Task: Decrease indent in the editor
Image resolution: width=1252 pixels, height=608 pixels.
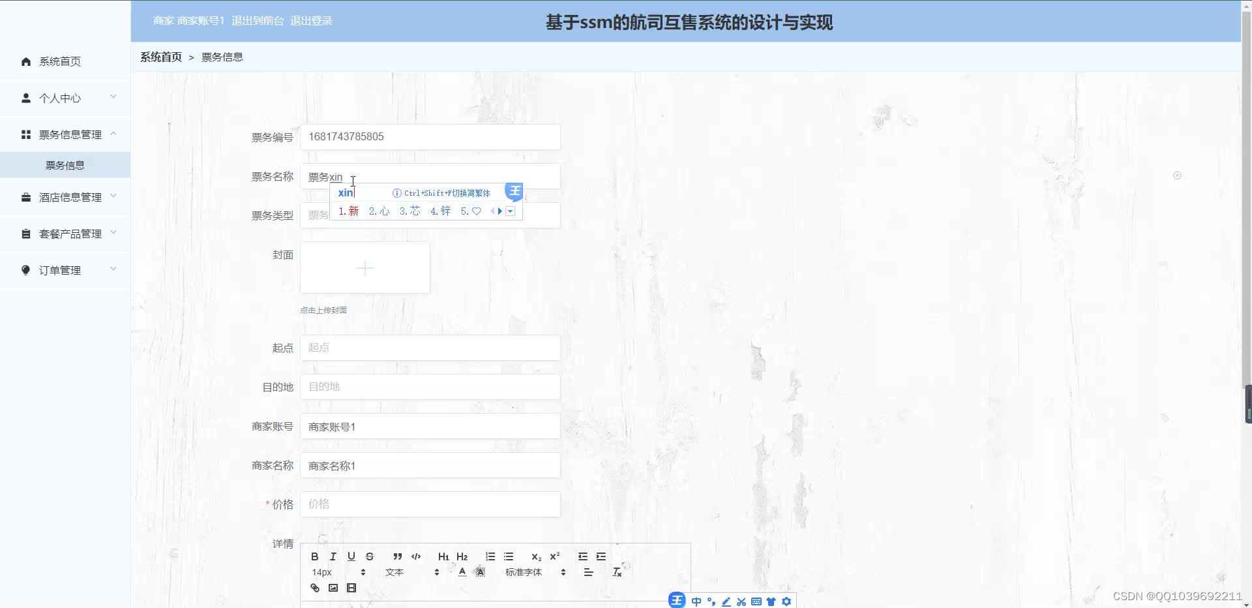Action: (582, 556)
